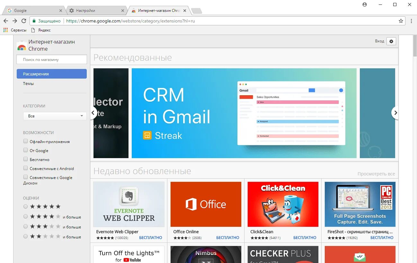Open the web store settings gear
The image size is (417, 263).
pos(391,41)
